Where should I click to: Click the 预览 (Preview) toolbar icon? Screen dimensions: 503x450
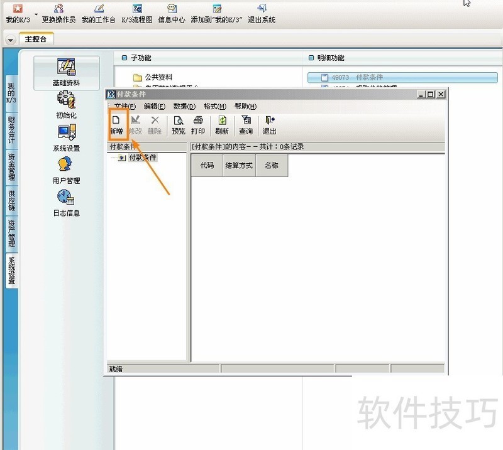point(179,125)
